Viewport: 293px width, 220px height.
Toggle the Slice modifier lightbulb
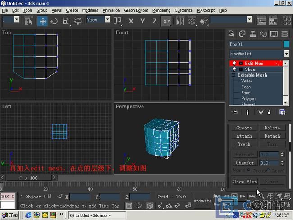coord(234,69)
